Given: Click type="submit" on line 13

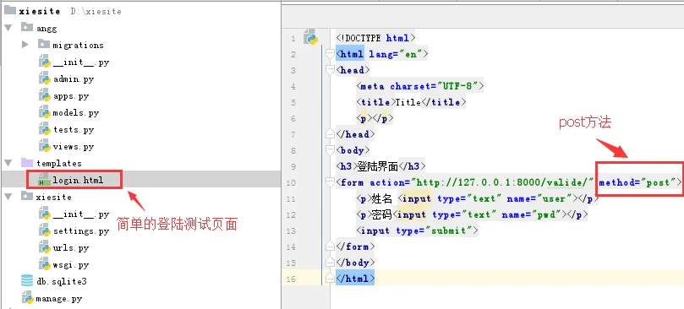Looking at the screenshot, I should (x=434, y=230).
